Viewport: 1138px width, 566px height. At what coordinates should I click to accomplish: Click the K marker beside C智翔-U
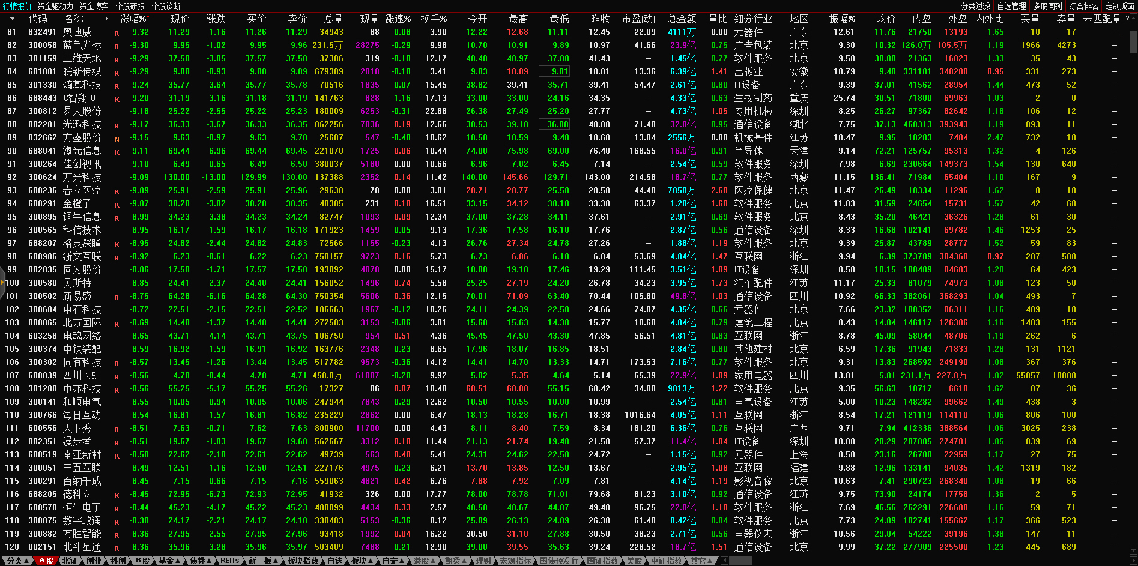pos(117,99)
